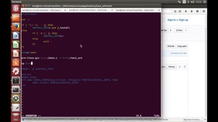This screenshot has height=122, width=218.
Task: Click the network indicator in the top panel
Action: pos(180,2)
